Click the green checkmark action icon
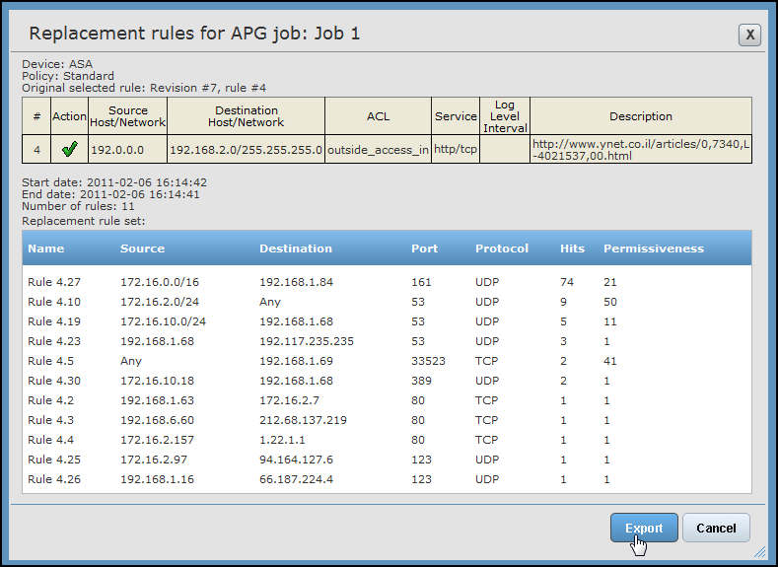This screenshot has width=778, height=567. (69, 150)
